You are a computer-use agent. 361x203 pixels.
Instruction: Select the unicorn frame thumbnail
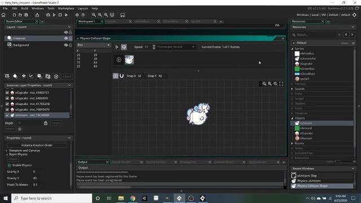click(x=129, y=60)
